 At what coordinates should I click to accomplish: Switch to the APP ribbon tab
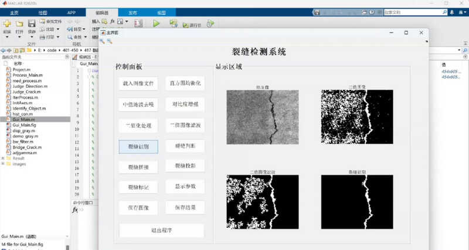click(71, 12)
